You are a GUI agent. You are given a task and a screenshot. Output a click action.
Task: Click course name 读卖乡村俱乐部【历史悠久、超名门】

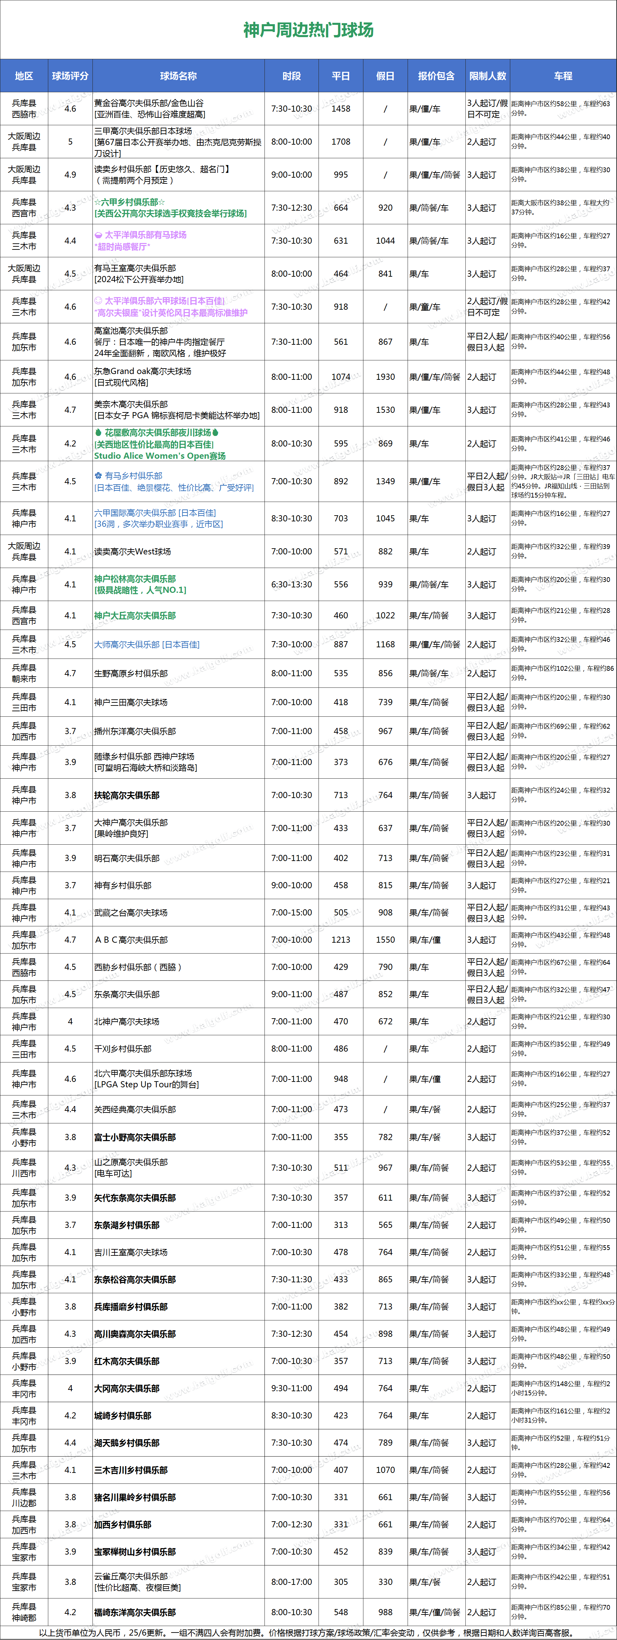click(x=164, y=169)
